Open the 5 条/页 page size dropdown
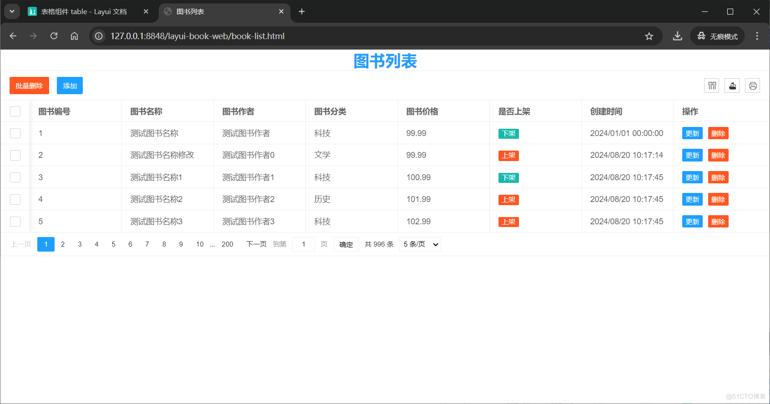The width and height of the screenshot is (770, 404). [420, 244]
